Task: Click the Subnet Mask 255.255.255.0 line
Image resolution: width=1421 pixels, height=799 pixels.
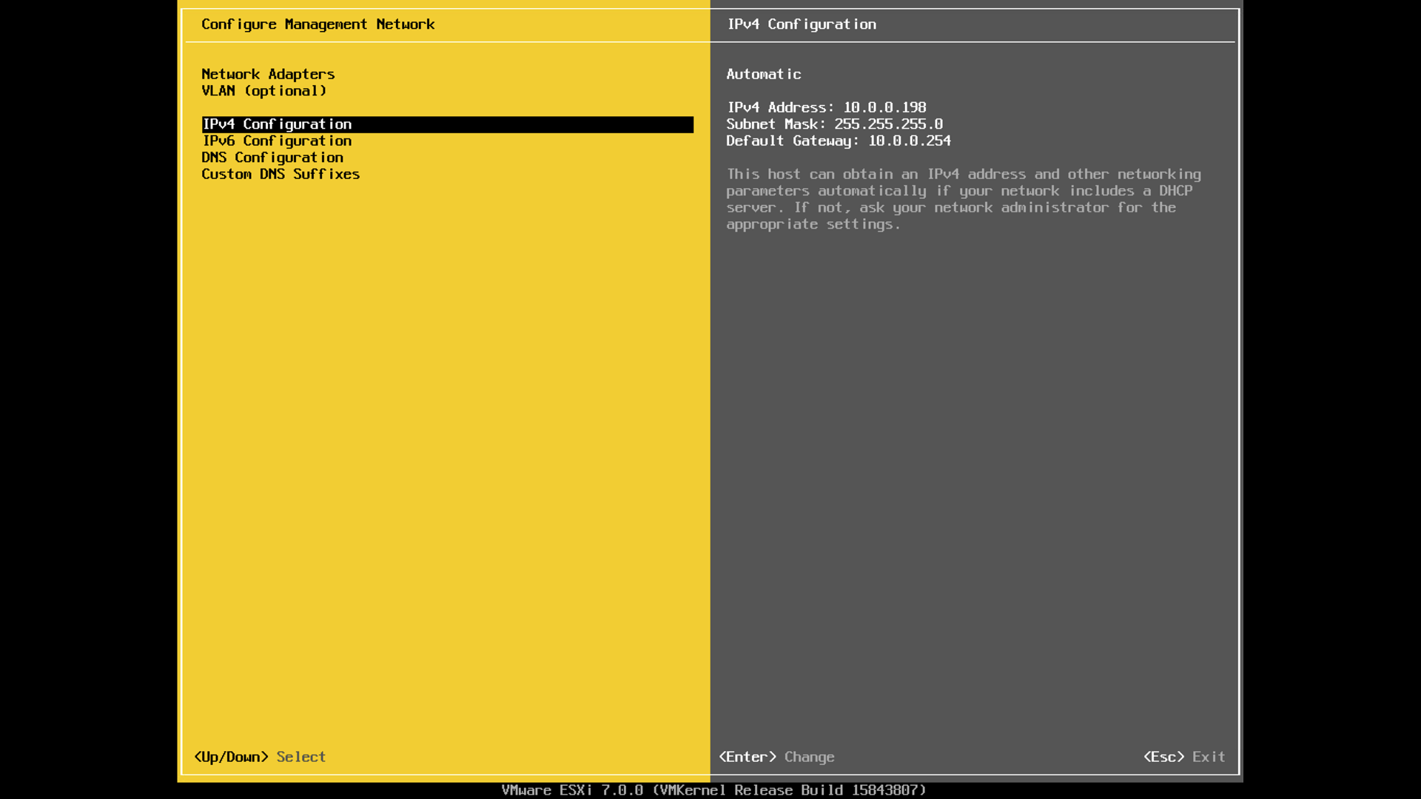Action: pos(835,124)
